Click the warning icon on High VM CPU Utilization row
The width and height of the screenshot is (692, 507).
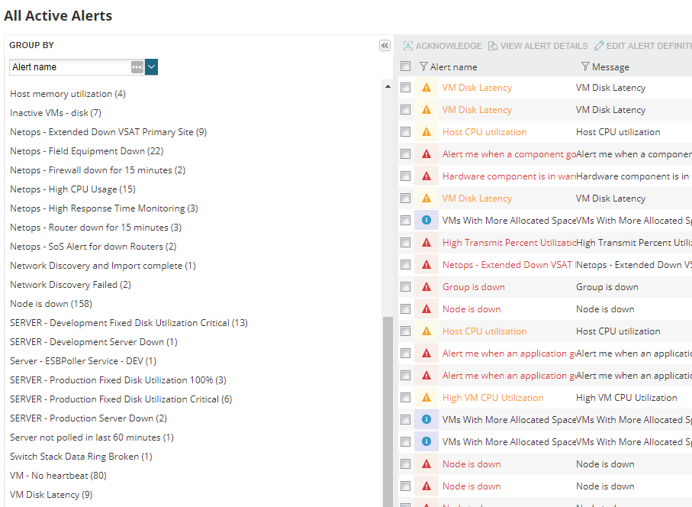pyautogui.click(x=426, y=398)
